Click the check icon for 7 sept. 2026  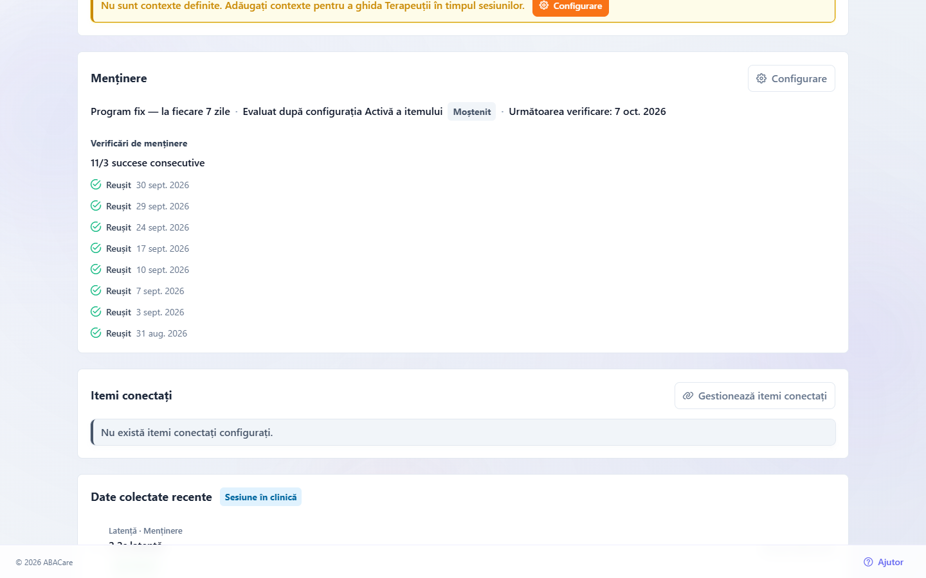(96, 290)
